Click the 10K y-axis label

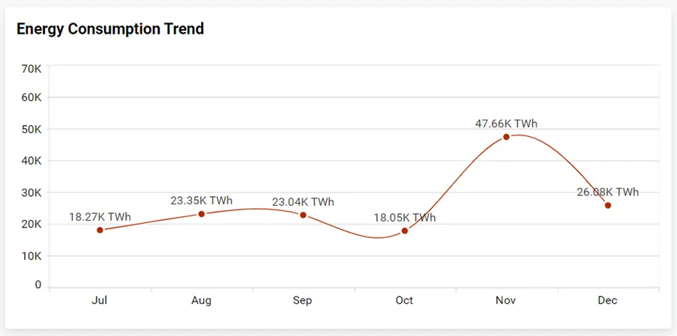[x=31, y=256]
